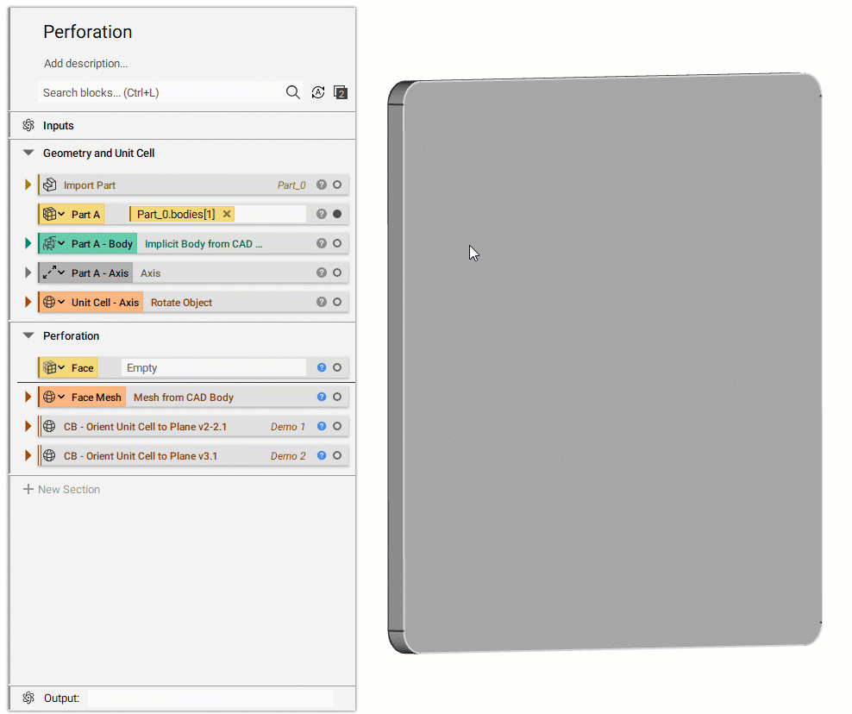
Task: Open help for Import Part block
Action: (322, 185)
